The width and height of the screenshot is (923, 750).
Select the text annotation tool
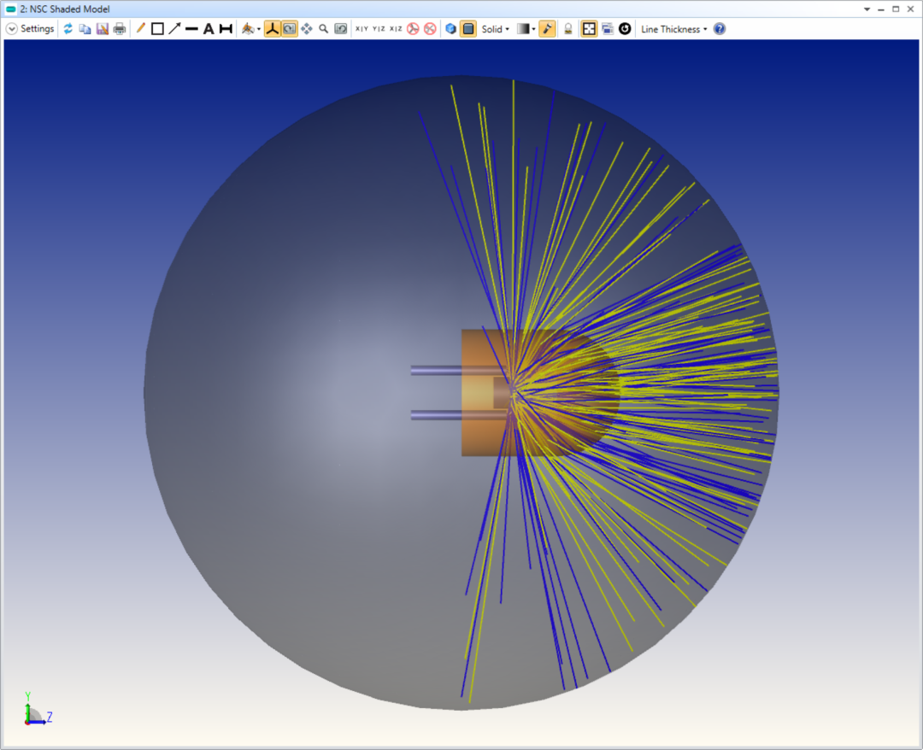[x=208, y=28]
